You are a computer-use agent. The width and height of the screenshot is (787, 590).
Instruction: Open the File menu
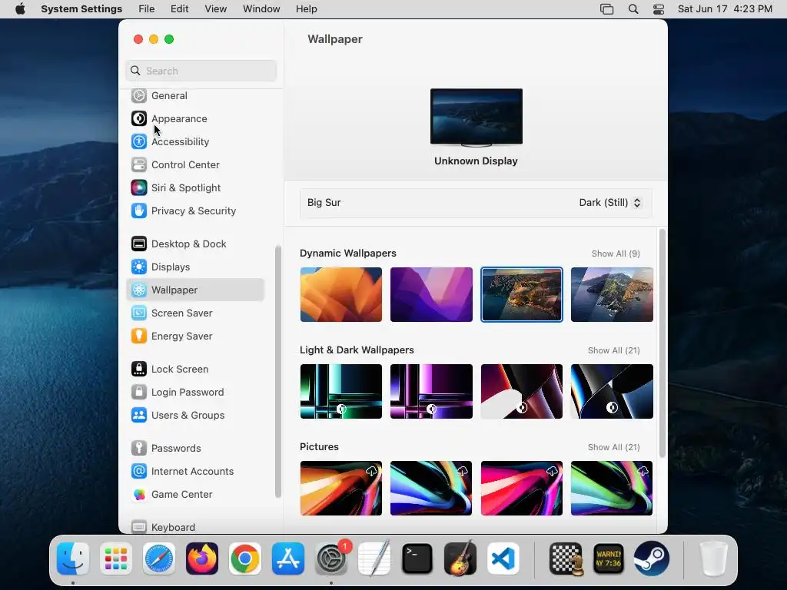[147, 9]
